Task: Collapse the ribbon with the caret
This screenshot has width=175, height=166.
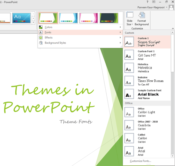Action: (173, 29)
